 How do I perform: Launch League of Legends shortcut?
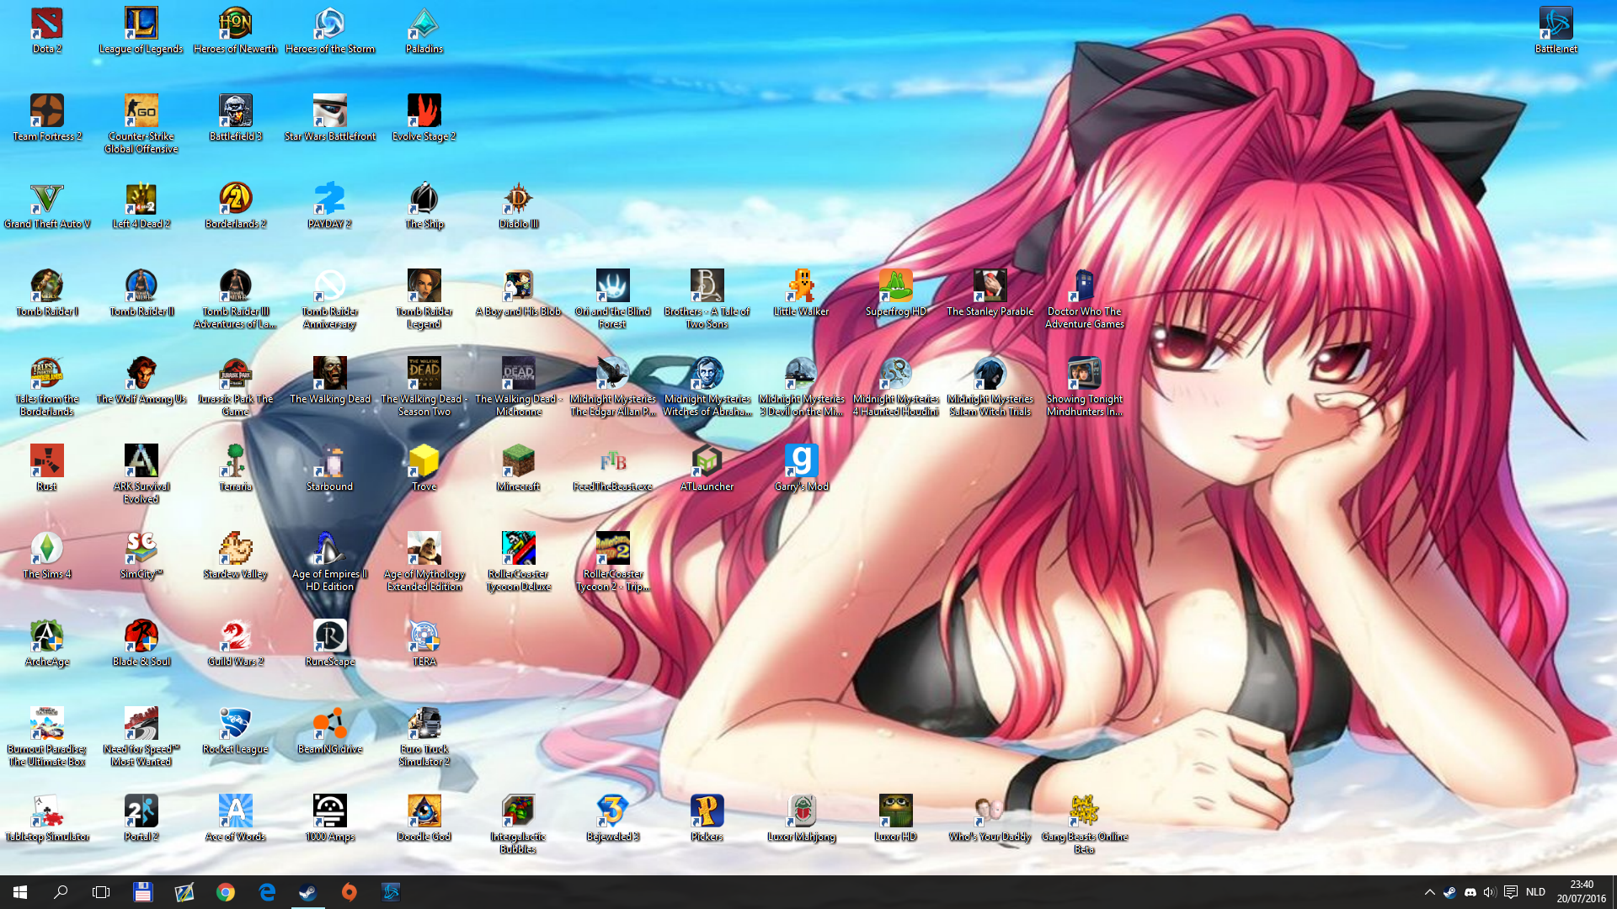tap(141, 30)
